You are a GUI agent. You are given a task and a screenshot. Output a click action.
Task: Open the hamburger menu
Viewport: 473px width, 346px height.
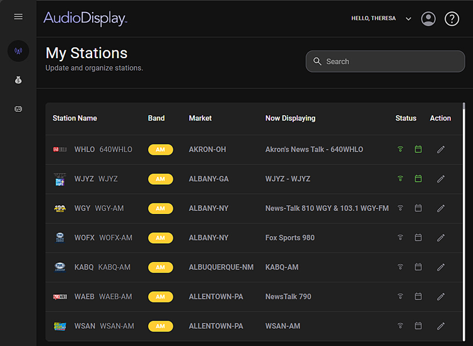point(18,16)
